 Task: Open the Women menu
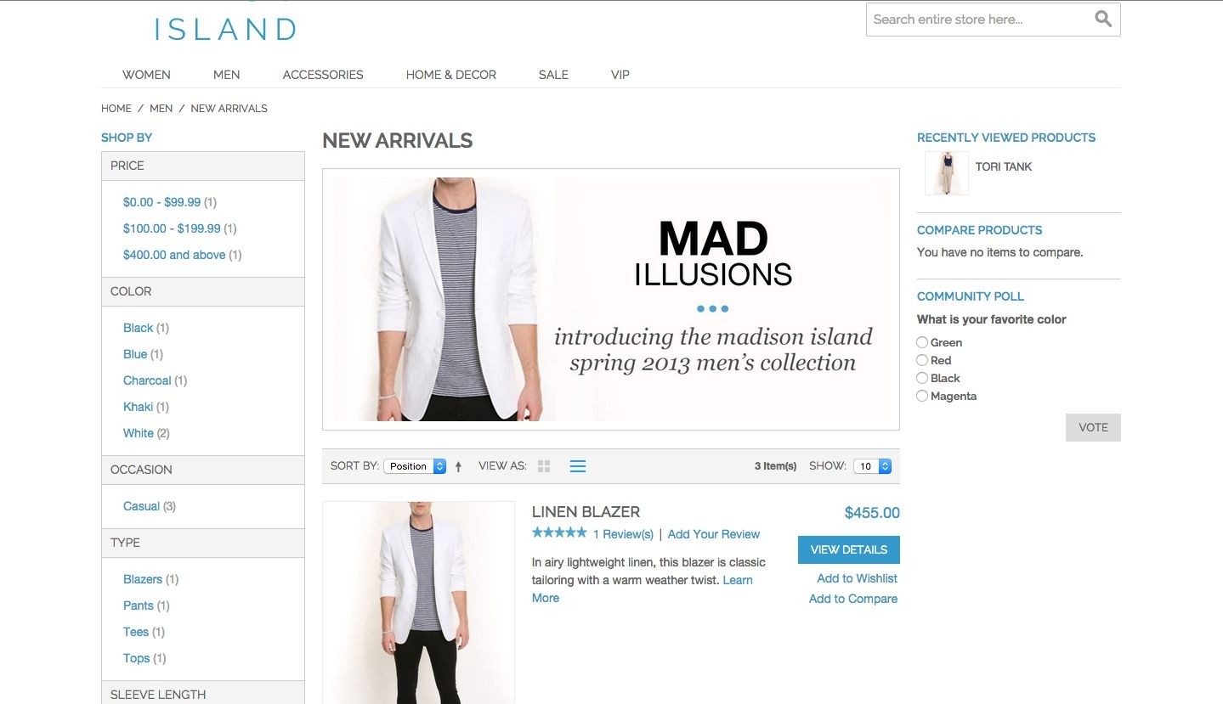coord(146,75)
